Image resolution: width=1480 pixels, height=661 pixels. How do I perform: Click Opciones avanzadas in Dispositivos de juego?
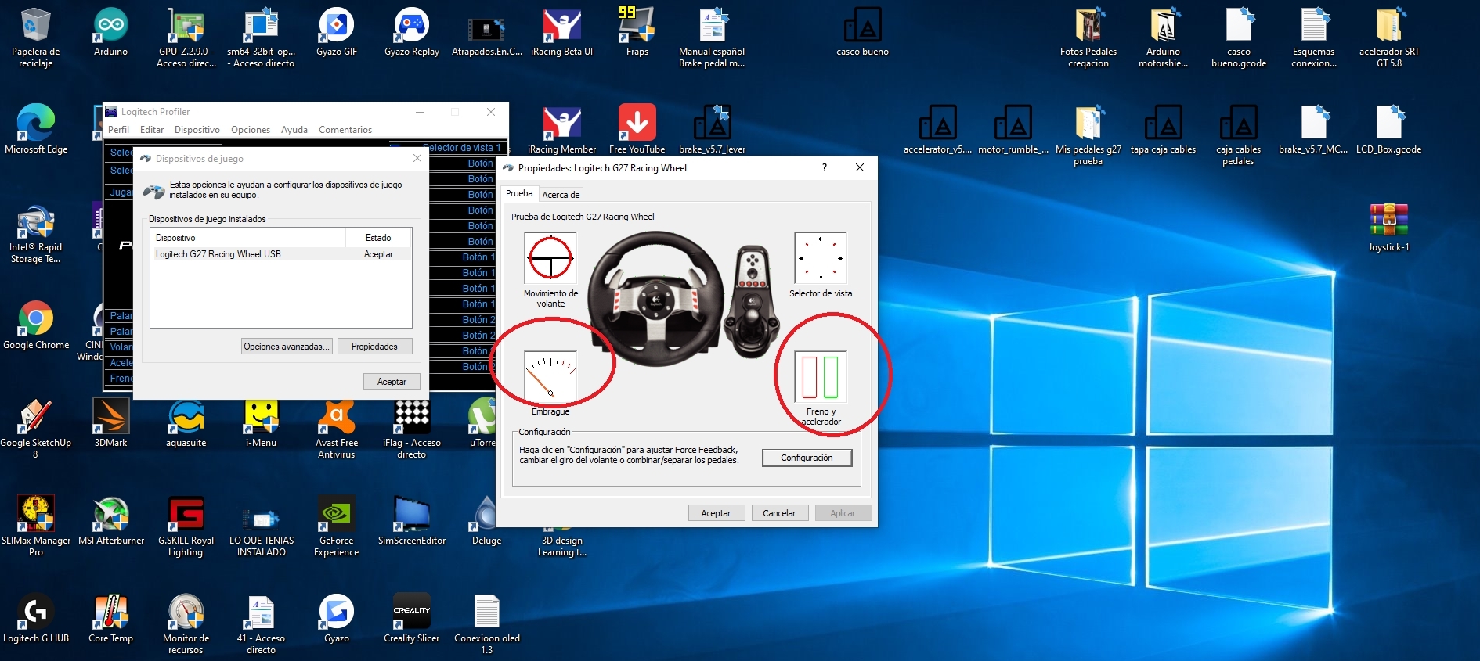point(287,347)
